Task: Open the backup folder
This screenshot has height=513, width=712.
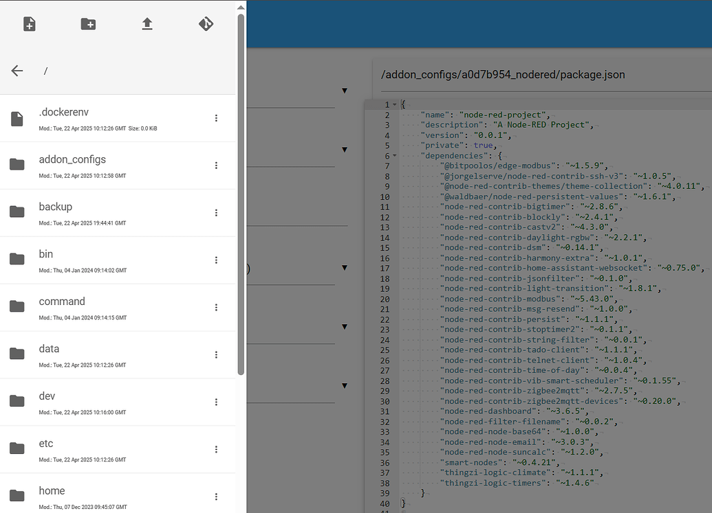Action: tap(118, 213)
